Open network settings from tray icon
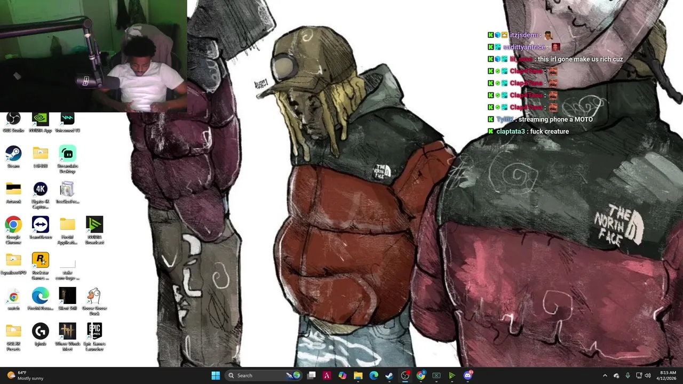The height and width of the screenshot is (384, 683). click(639, 375)
